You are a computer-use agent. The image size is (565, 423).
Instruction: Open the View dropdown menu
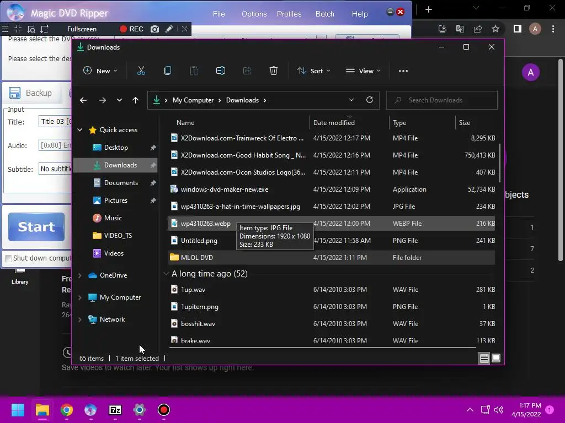[x=363, y=71]
